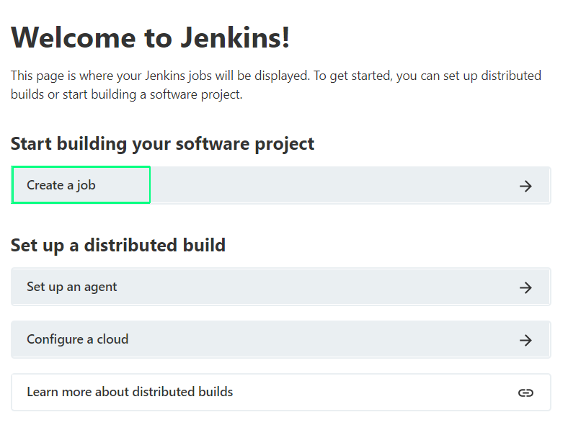Click the intro paragraph about Jenkins jobs
Screen dimensions: 568x425
point(276,85)
